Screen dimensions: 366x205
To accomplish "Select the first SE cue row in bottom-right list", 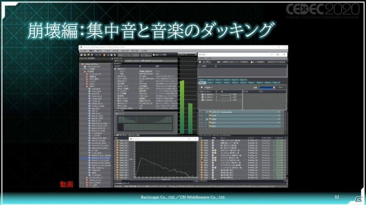I will tap(242, 141).
